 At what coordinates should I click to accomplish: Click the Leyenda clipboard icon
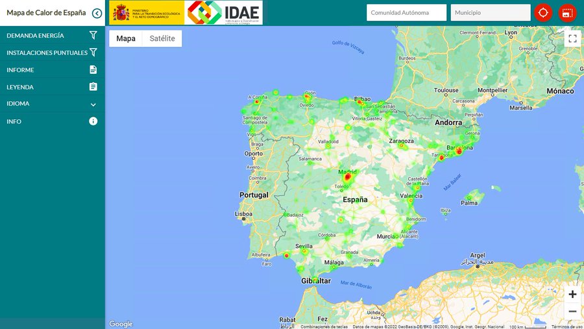click(93, 87)
